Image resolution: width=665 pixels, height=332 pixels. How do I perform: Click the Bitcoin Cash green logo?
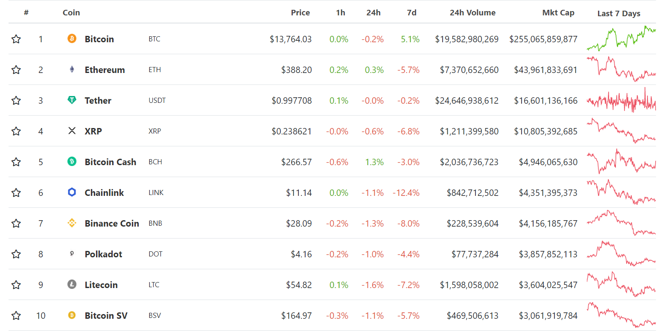[72, 161]
